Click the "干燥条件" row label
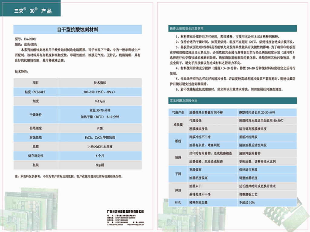This screenshot has width=310, height=232. click(36, 114)
